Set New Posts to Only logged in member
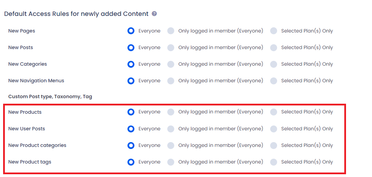 click(x=171, y=47)
